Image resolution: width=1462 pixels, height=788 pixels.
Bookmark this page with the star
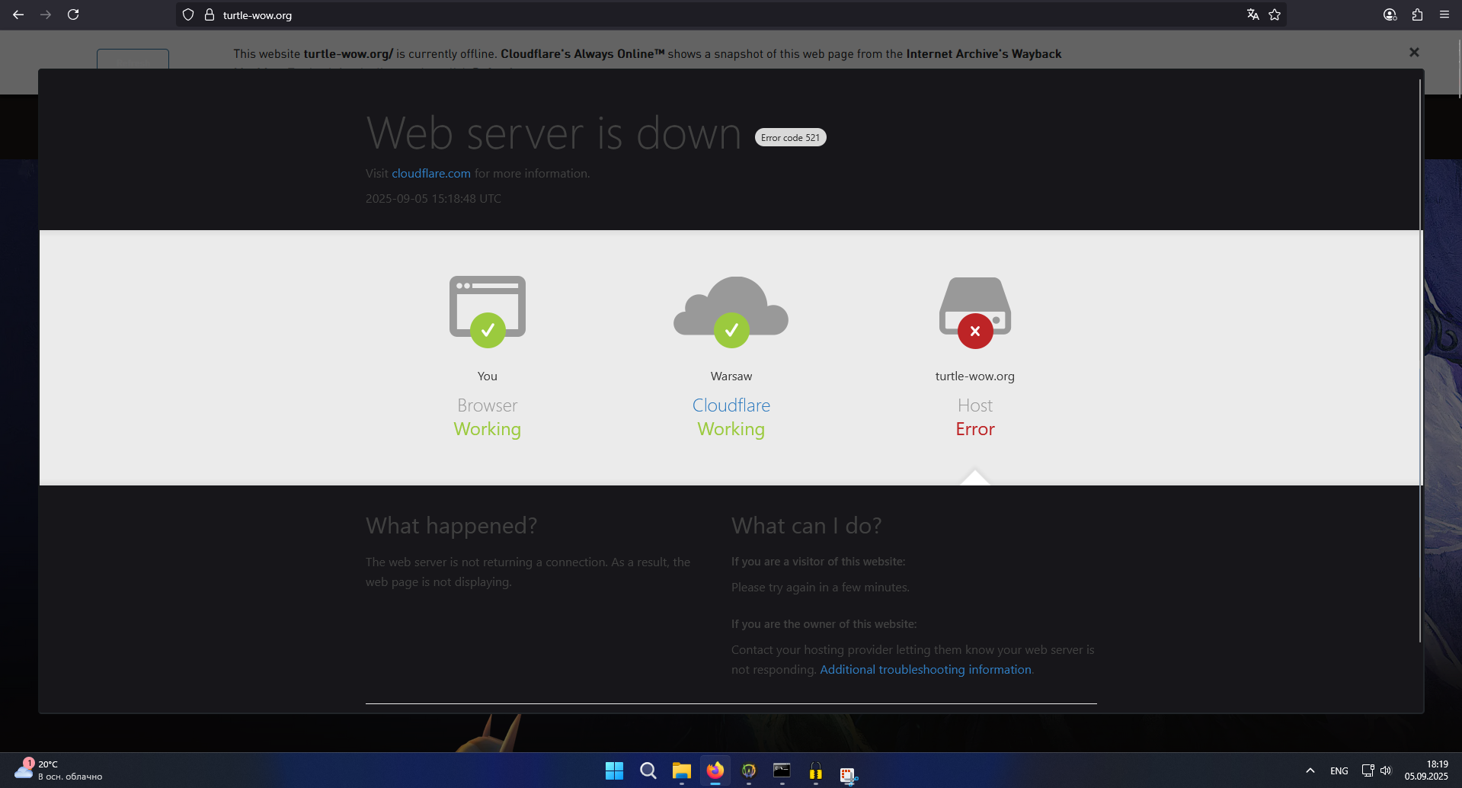point(1275,14)
